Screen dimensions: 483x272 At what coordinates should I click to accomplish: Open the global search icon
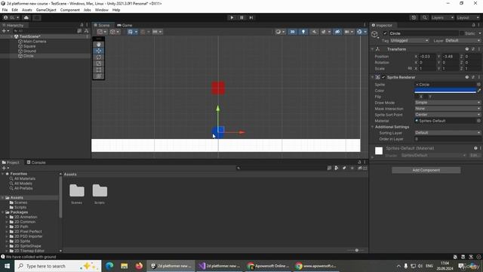click(424, 17)
